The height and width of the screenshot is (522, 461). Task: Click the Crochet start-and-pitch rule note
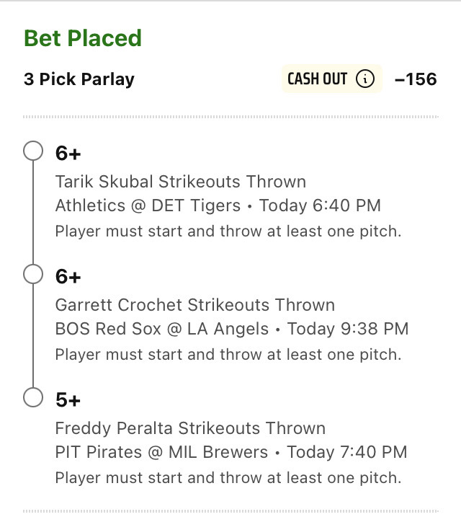point(228,354)
